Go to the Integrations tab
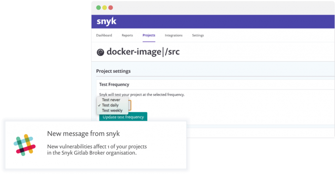335x174 pixels. tap(173, 35)
